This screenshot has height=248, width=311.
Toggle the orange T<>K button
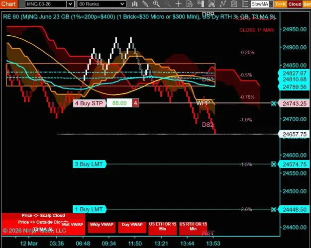coord(281,4)
